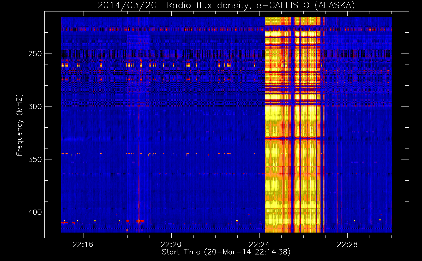Click the '350' frequency tick label

35,159
